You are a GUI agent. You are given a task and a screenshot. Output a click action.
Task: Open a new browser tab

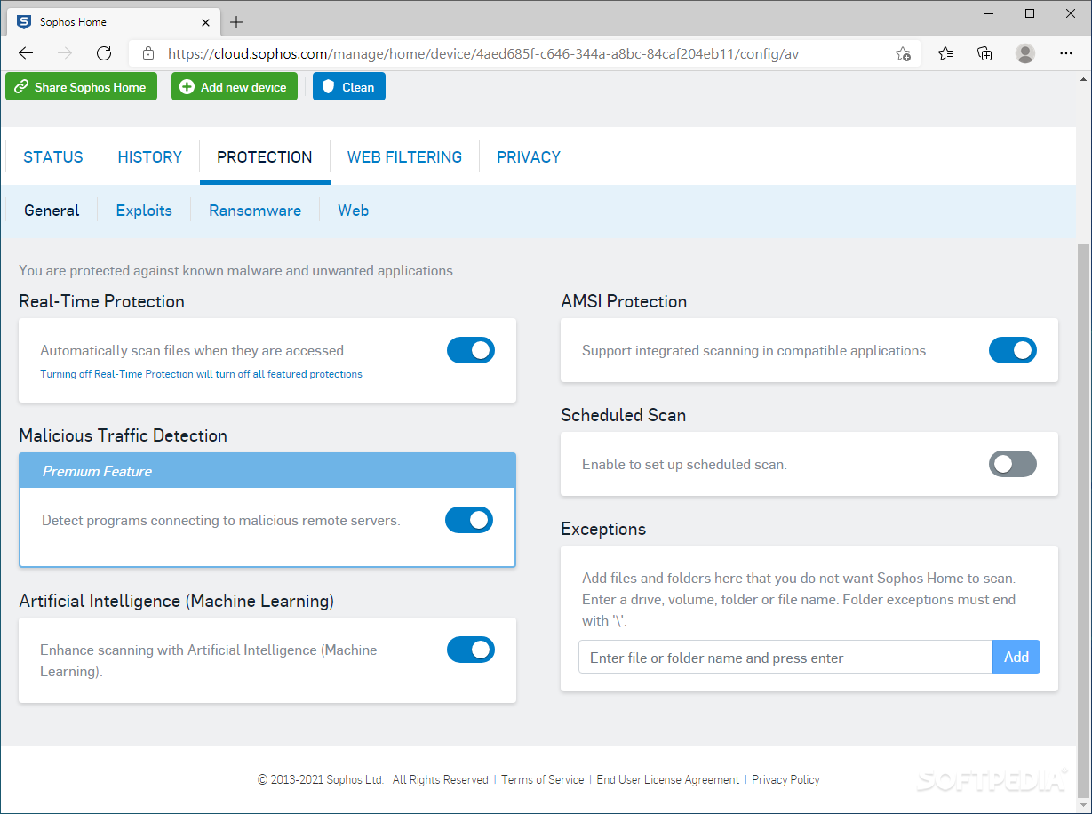coord(236,22)
